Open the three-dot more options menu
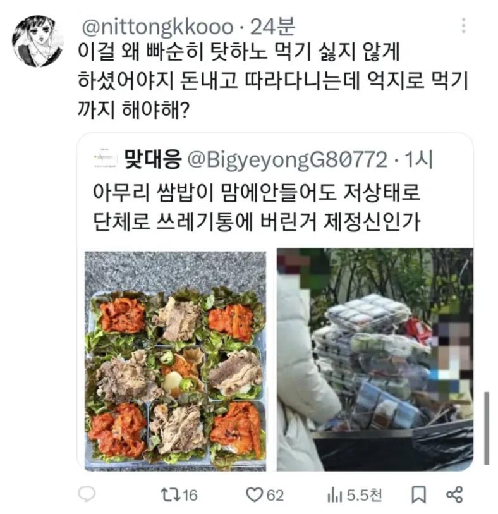Screen dimensions: 498x514 (463, 25)
